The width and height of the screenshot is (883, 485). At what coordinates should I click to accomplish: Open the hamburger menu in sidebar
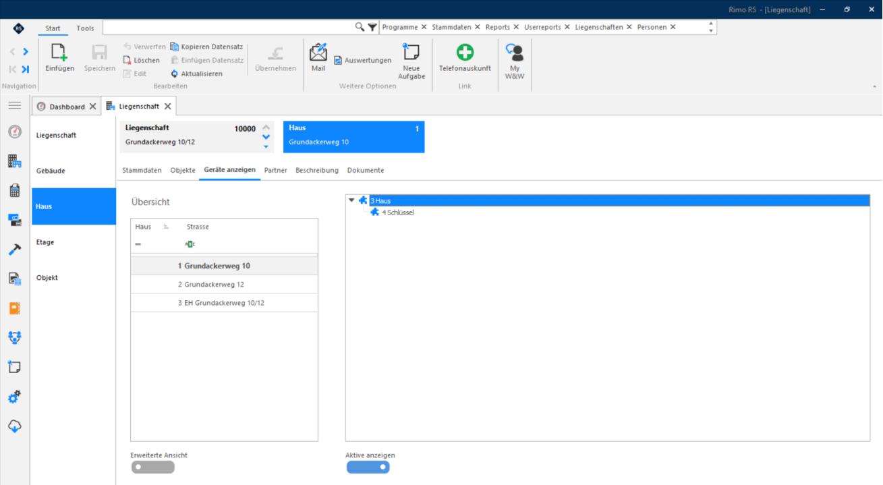point(15,106)
